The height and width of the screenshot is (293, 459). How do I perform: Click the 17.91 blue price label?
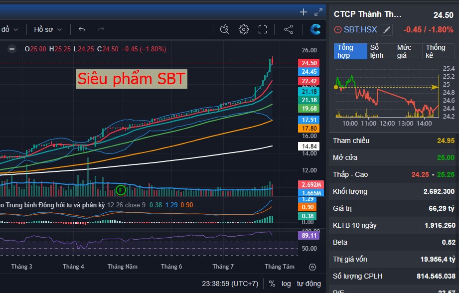pos(309,120)
